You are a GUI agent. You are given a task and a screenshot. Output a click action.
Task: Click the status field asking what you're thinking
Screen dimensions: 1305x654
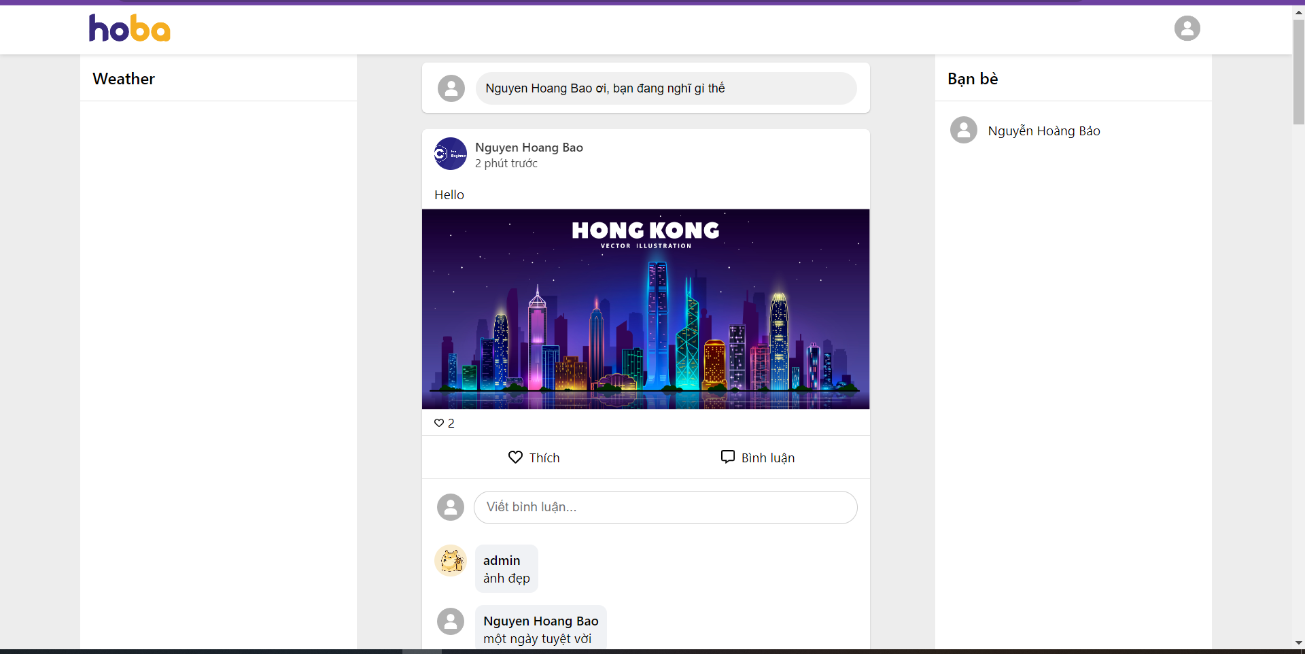pyautogui.click(x=667, y=88)
